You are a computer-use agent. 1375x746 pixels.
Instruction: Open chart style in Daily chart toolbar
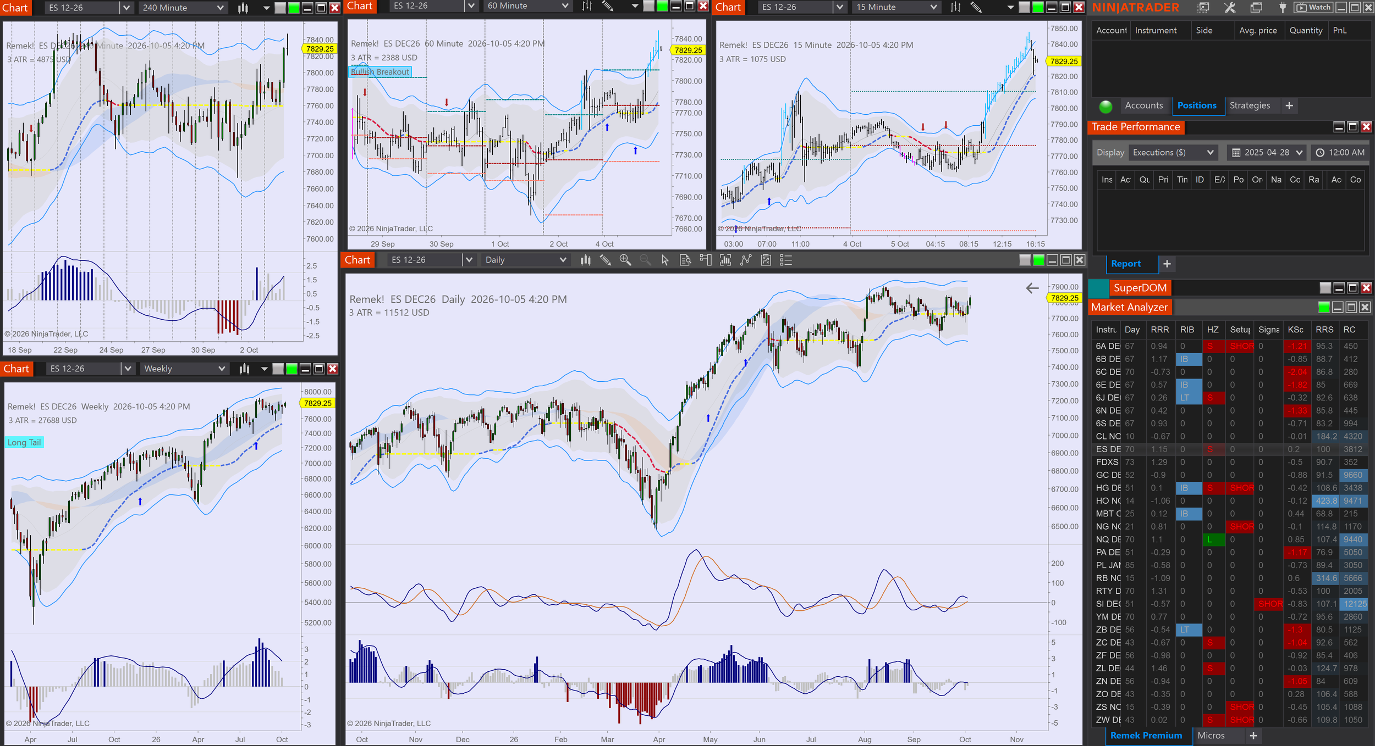click(x=586, y=260)
